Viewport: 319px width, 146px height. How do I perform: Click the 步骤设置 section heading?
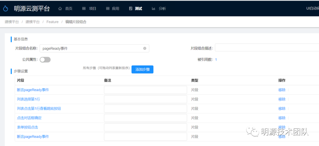(21, 71)
